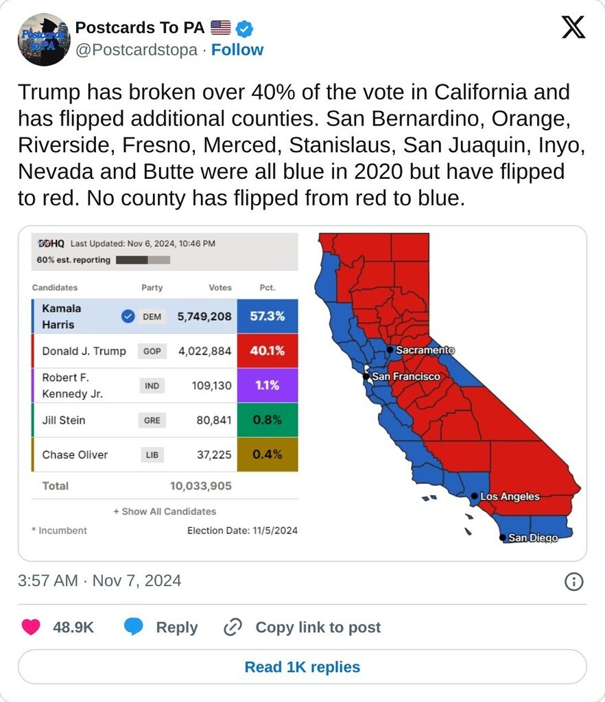Screen dimensions: 605x702
Task: Click the Postcards To PA profile avatar
Action: pyautogui.click(x=44, y=40)
